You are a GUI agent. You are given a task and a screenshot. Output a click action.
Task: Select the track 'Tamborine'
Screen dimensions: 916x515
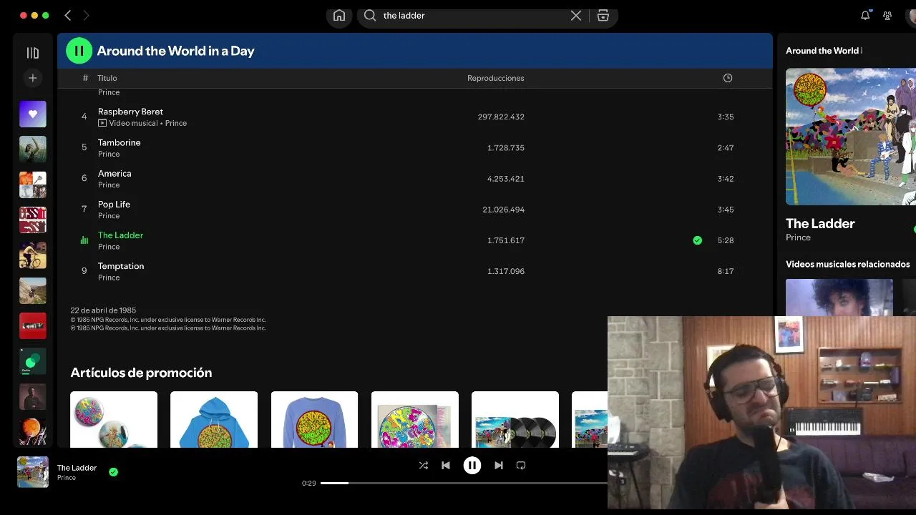point(120,142)
